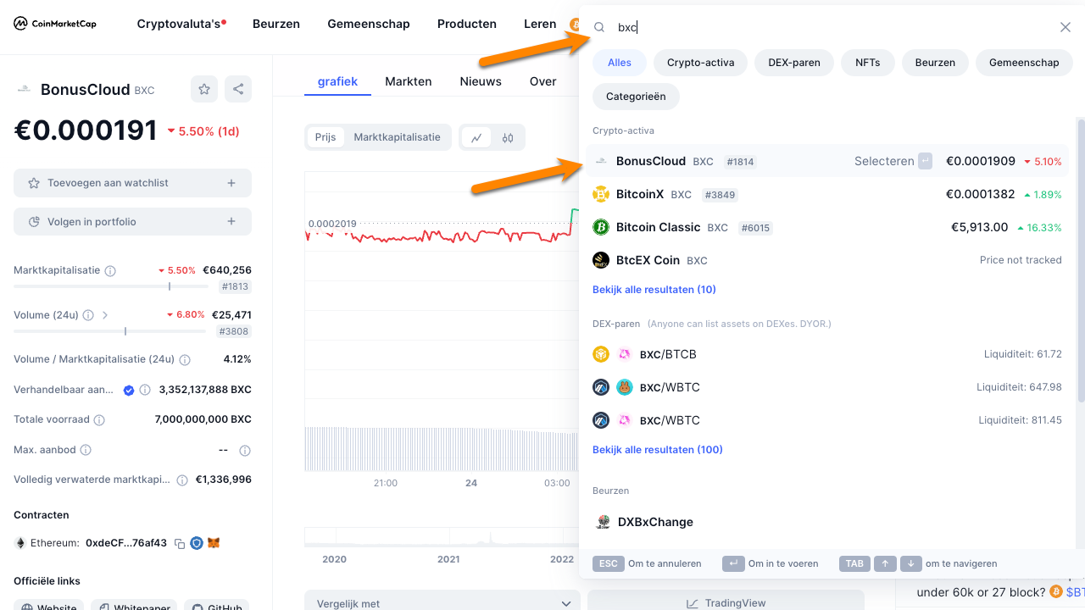
Task: Click Bekijk alle resultaten (10) link
Action: [654, 290]
